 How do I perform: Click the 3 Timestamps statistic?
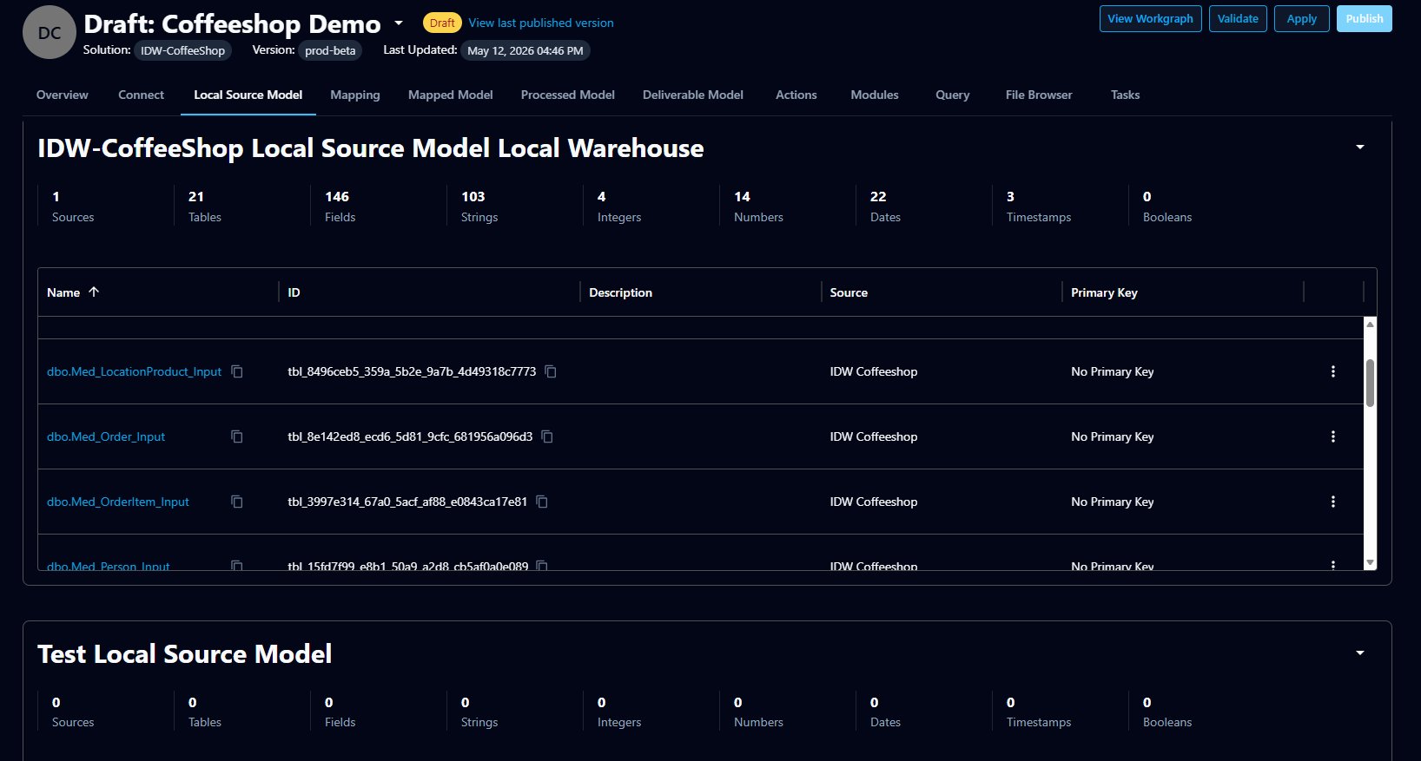click(x=1039, y=207)
